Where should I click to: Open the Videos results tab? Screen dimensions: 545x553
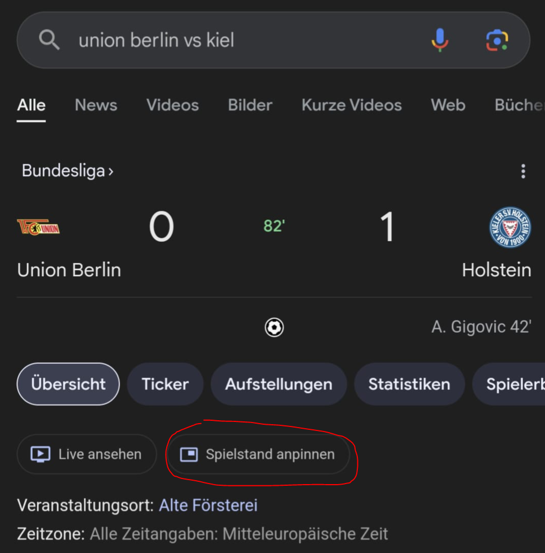[172, 105]
